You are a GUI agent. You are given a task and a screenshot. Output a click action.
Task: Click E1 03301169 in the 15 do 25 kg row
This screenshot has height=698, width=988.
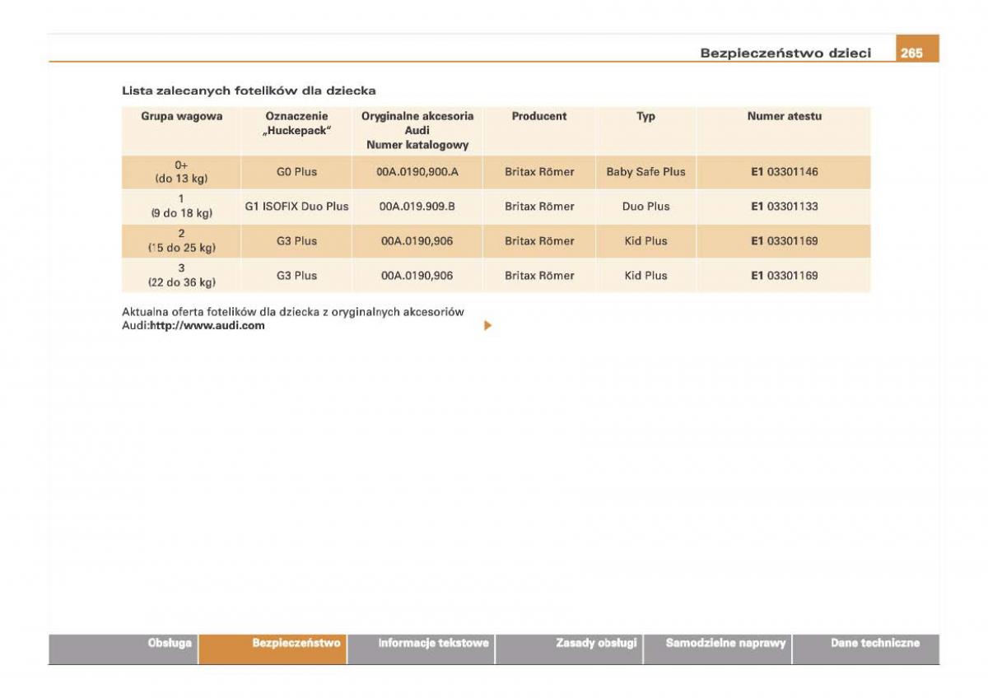click(784, 241)
